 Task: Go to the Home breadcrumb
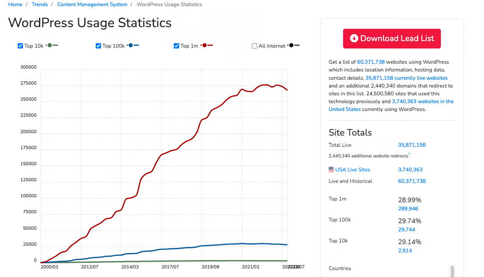pyautogui.click(x=15, y=5)
